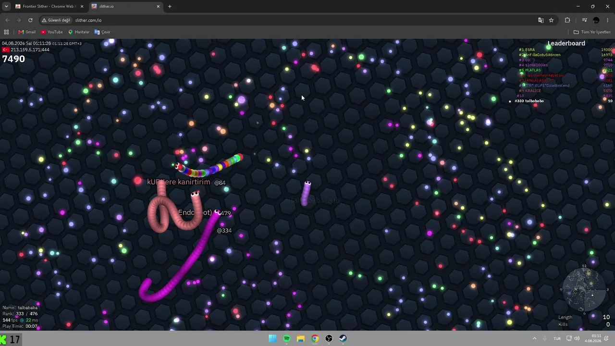
Task: Click the server IP text 213.159.5.171:444
Action: click(30, 49)
